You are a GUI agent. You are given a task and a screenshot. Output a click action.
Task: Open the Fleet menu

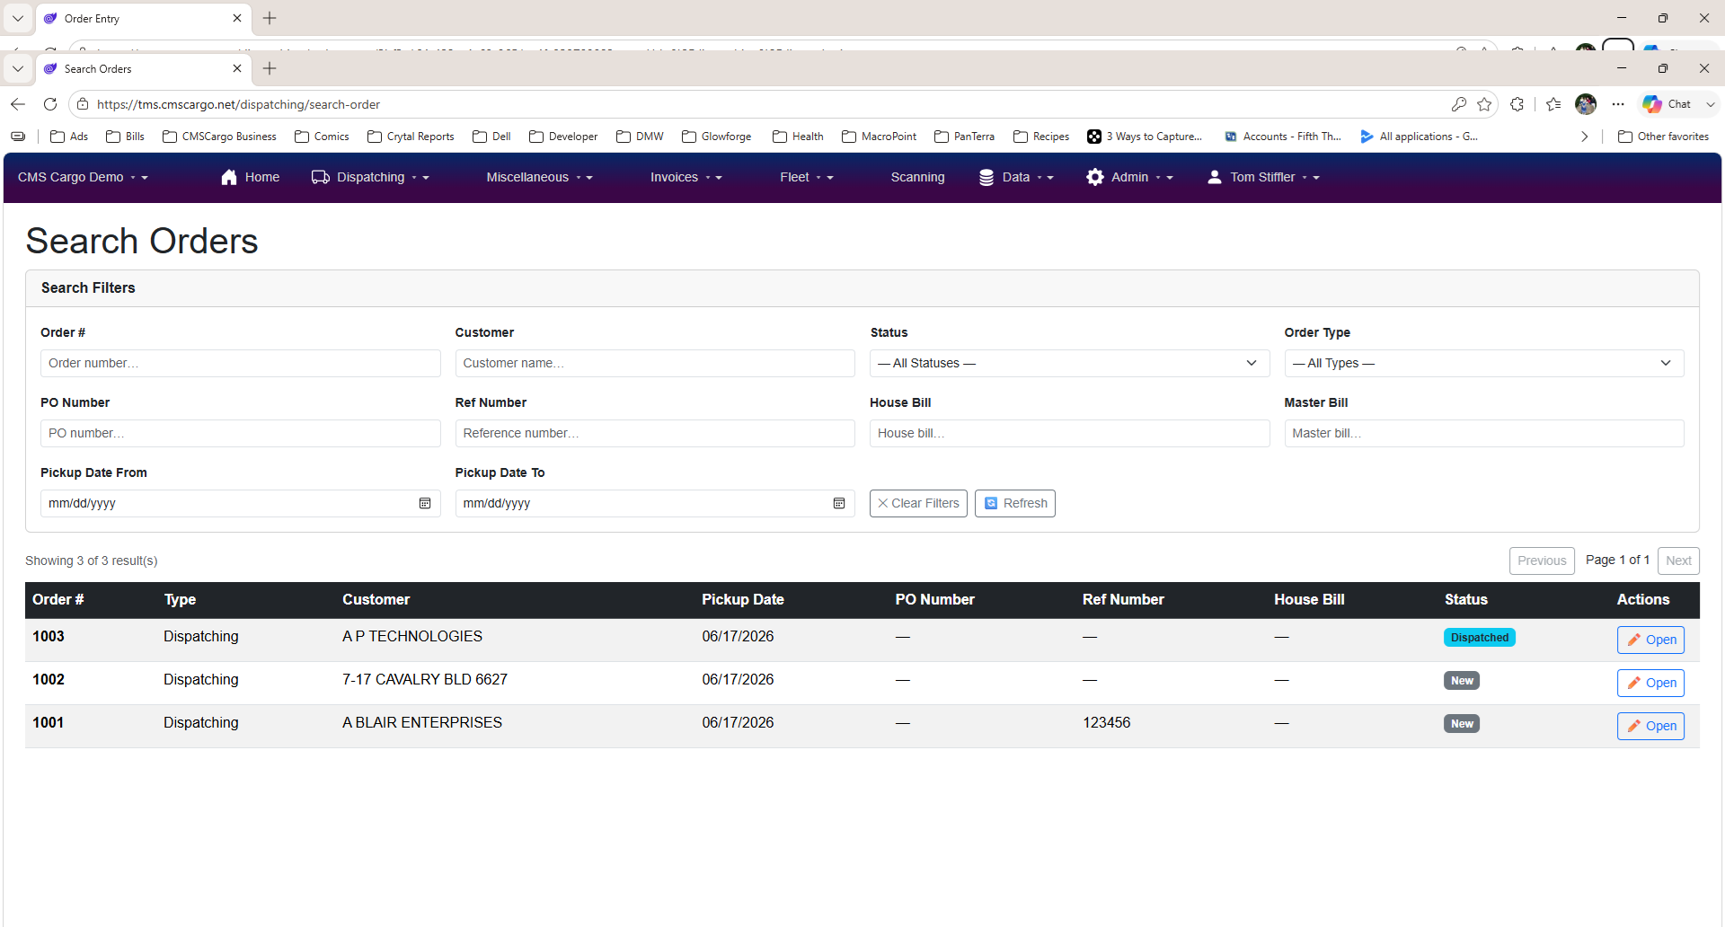(x=807, y=177)
